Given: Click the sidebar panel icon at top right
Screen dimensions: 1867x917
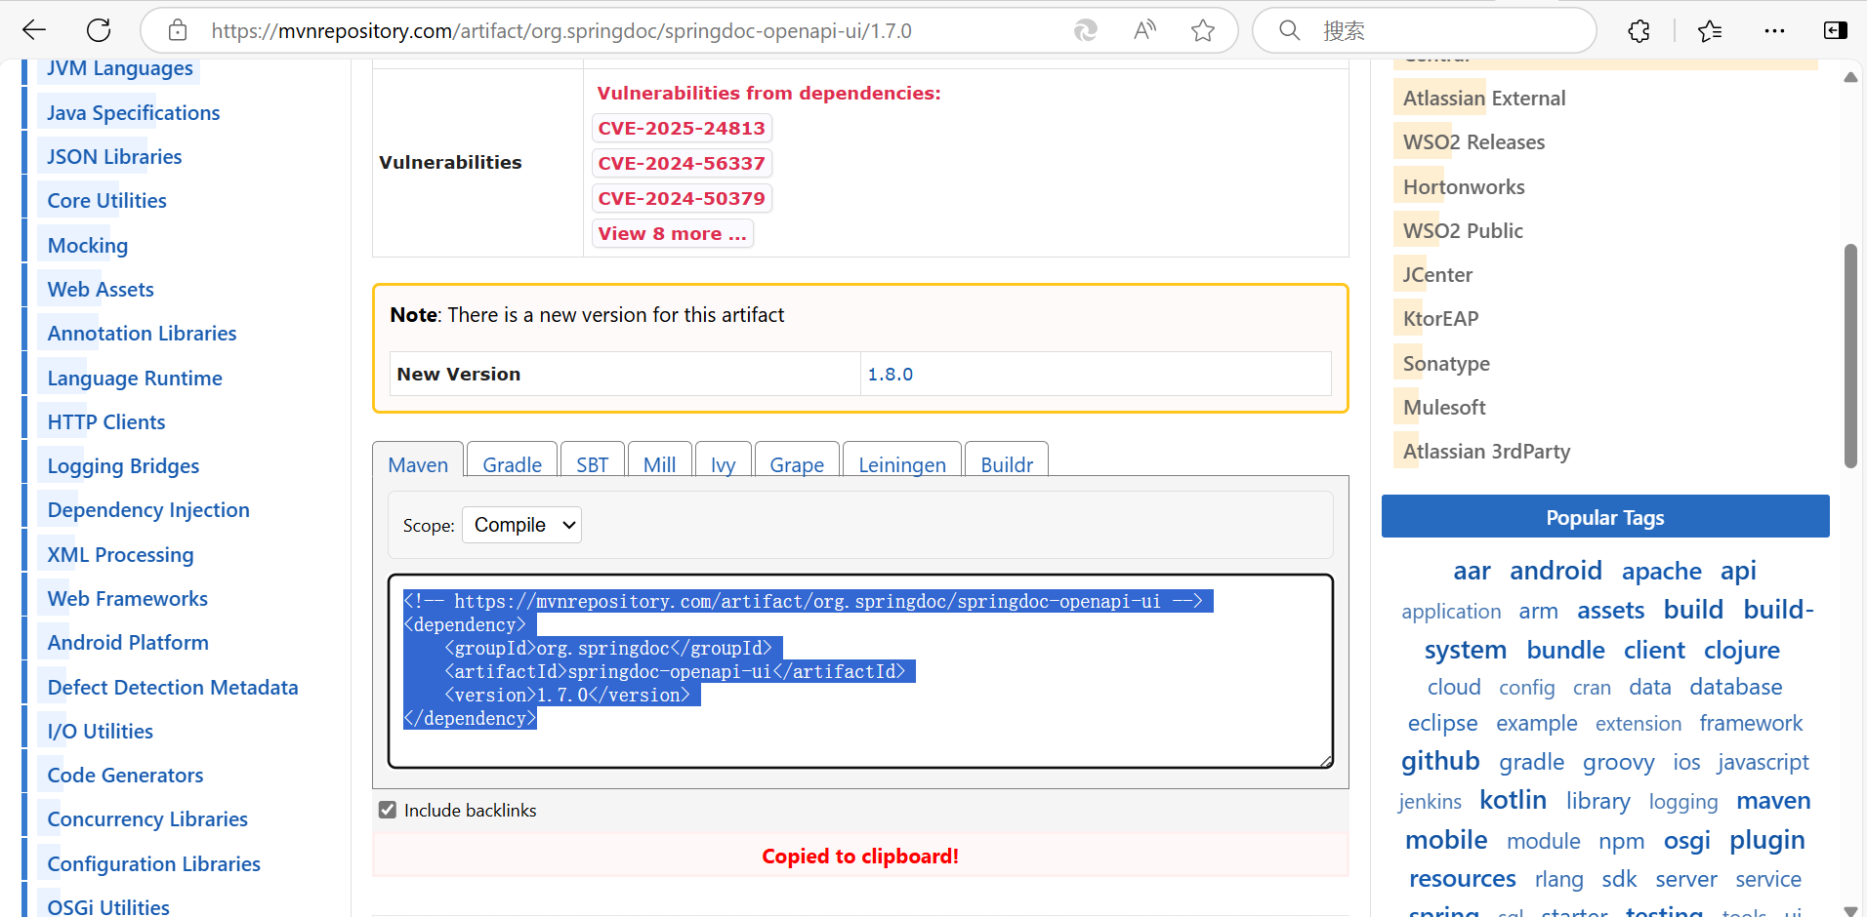Looking at the screenshot, I should click(x=1837, y=30).
